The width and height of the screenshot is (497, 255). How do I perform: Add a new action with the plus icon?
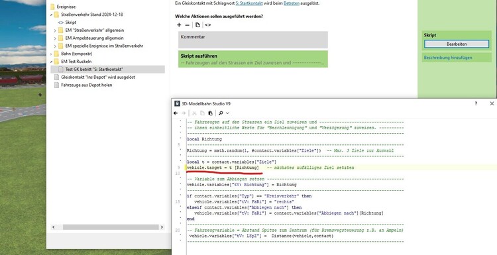click(x=179, y=25)
